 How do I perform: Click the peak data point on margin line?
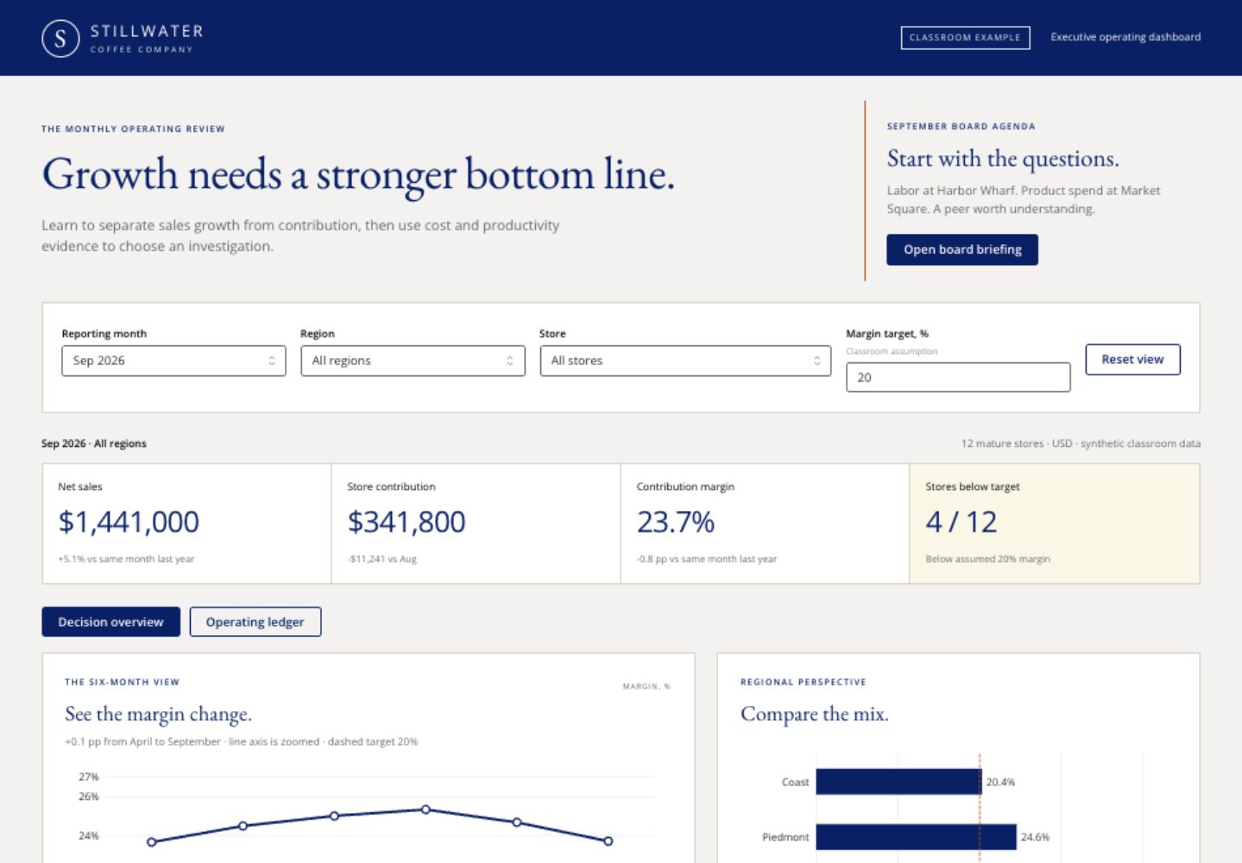426,809
